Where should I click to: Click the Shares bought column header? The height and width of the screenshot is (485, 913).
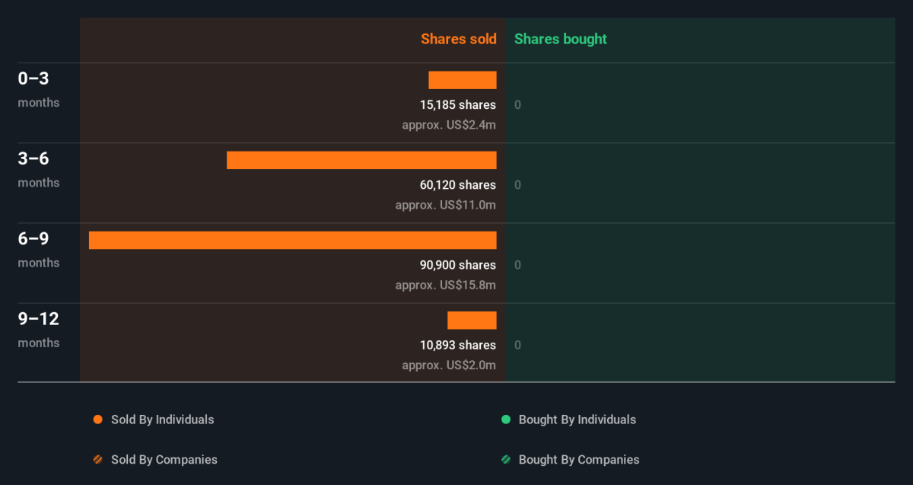pyautogui.click(x=561, y=39)
